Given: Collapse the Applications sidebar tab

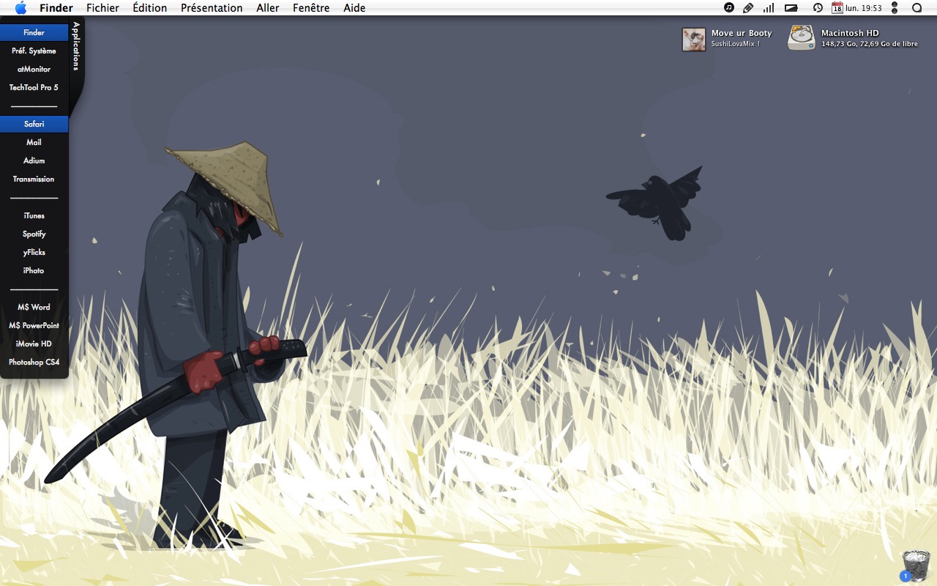Looking at the screenshot, I should (x=76, y=46).
